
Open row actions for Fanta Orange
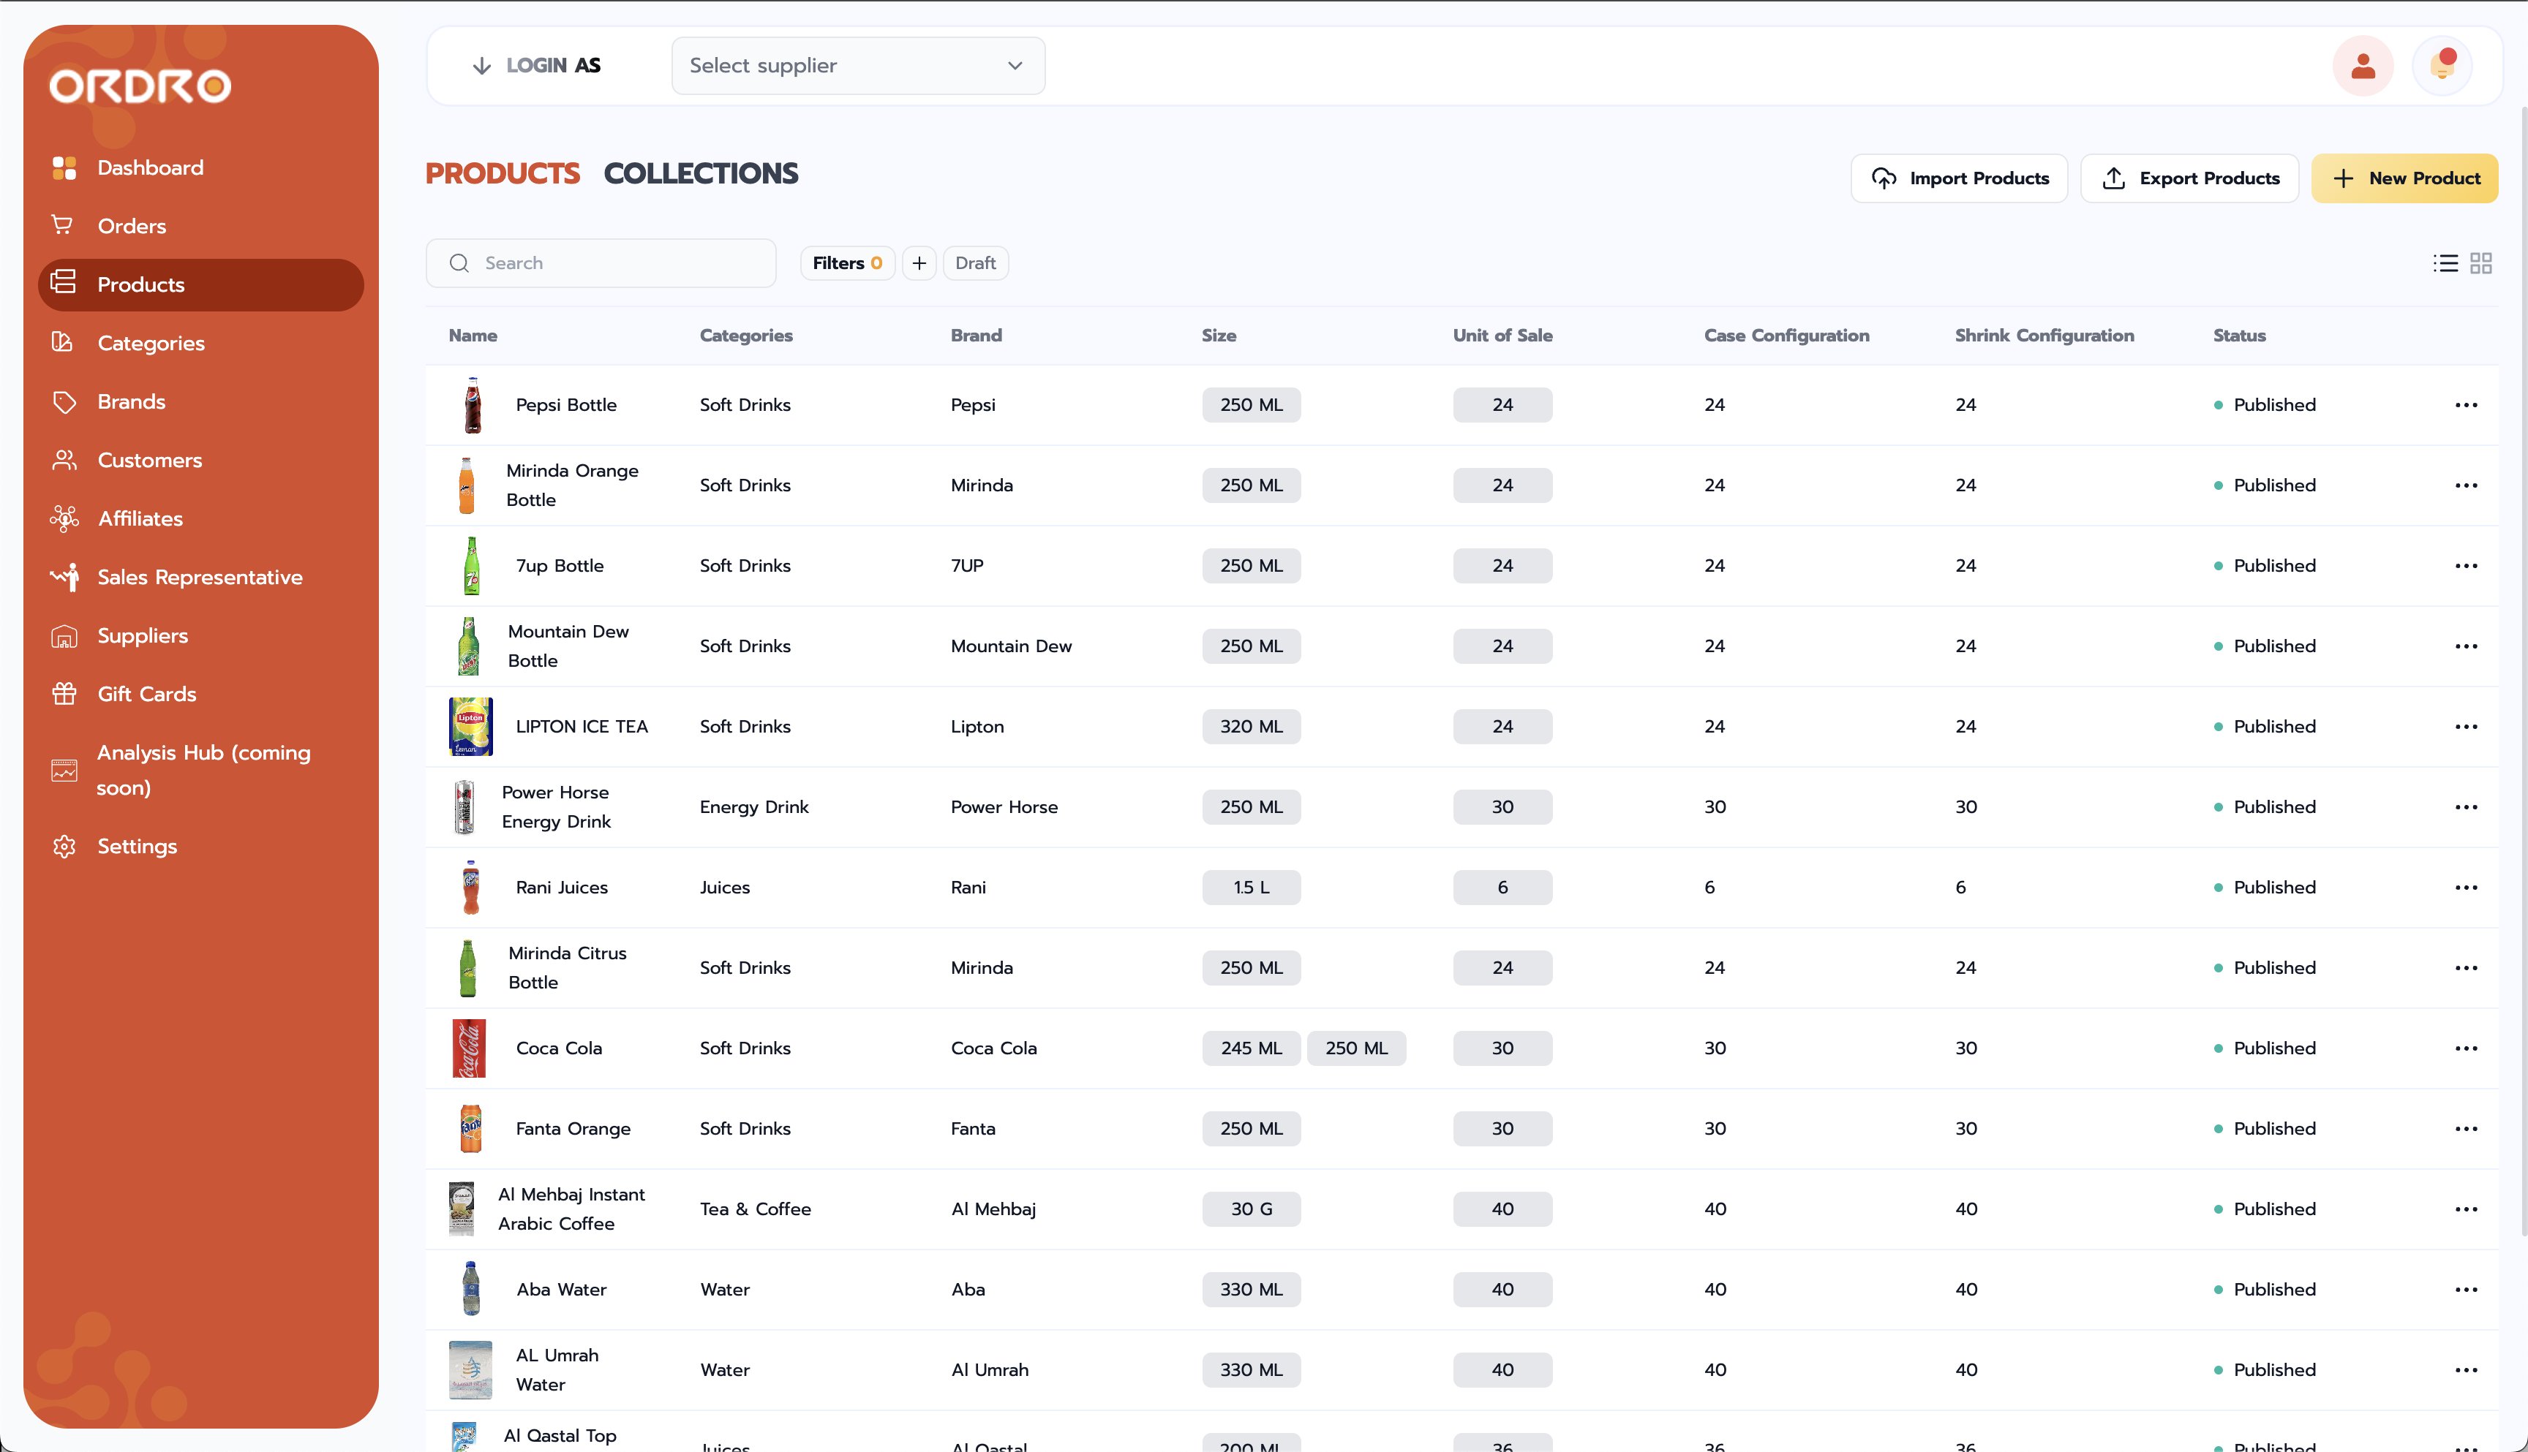click(x=2466, y=1129)
